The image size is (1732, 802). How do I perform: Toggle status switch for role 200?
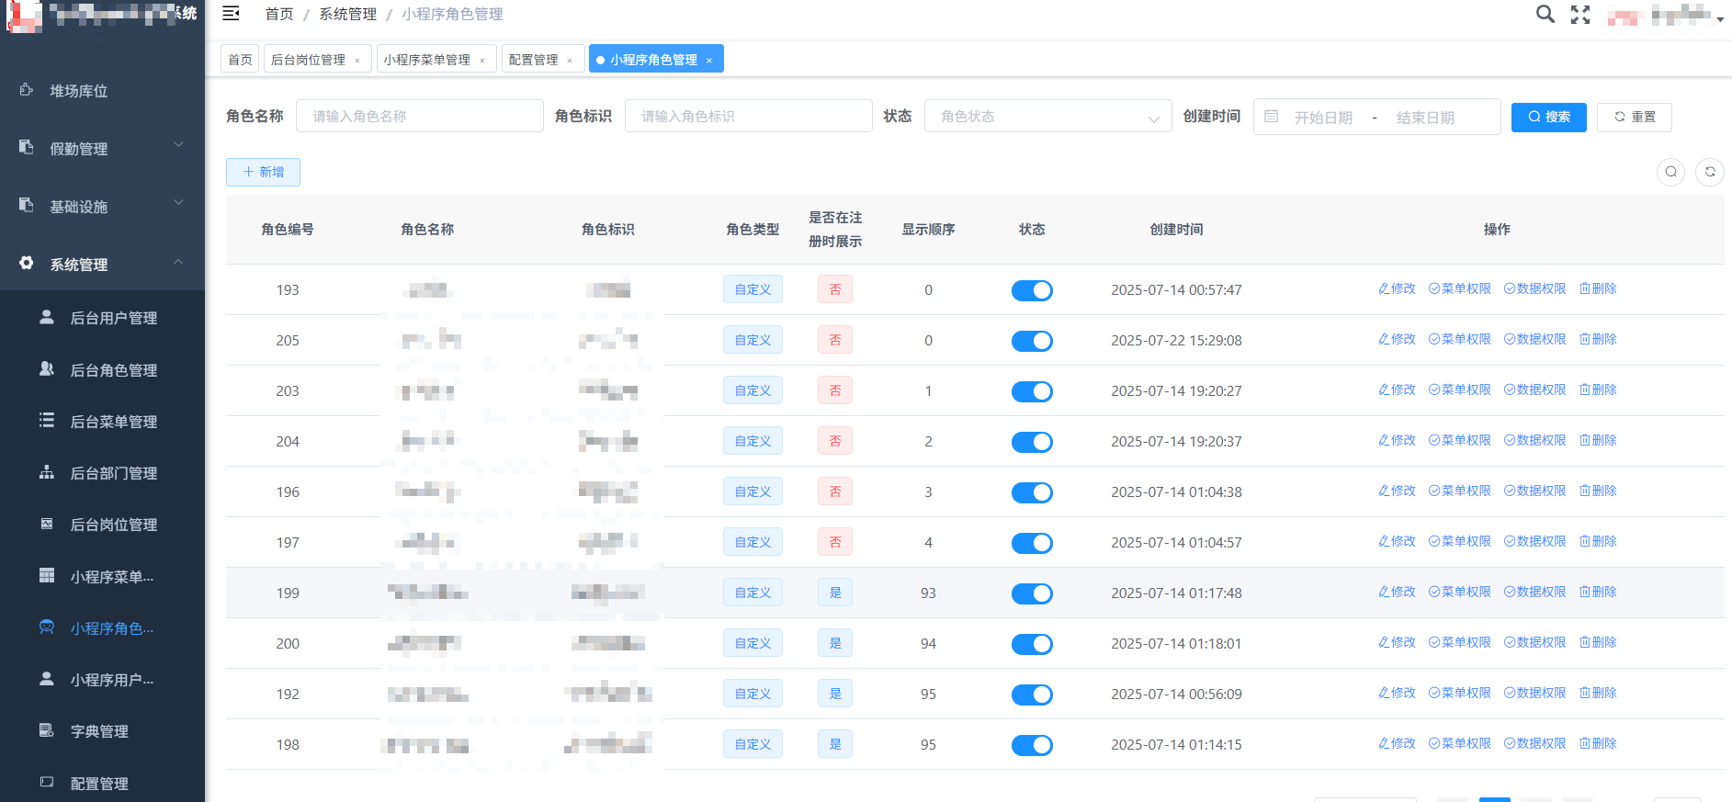pyautogui.click(x=1032, y=644)
